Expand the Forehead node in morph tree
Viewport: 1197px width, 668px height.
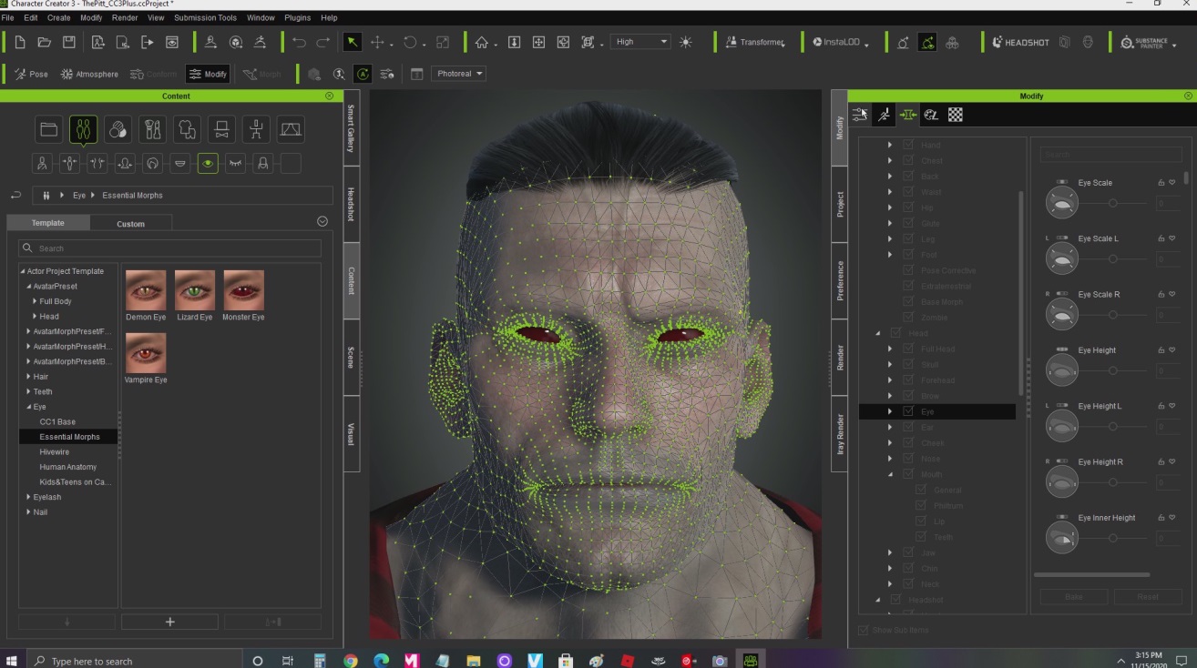(x=890, y=380)
